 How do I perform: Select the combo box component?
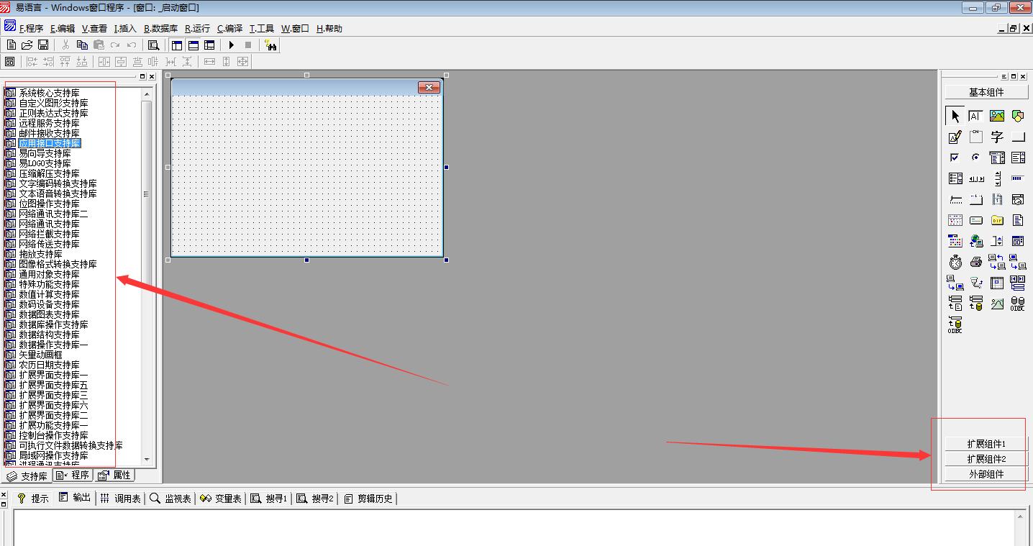coord(996,158)
